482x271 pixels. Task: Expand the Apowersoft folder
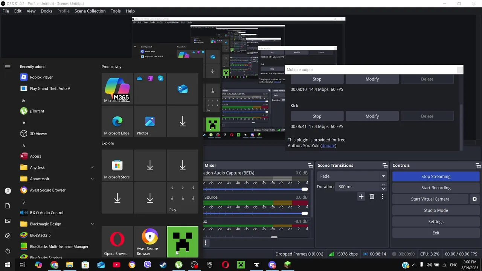pyautogui.click(x=92, y=179)
